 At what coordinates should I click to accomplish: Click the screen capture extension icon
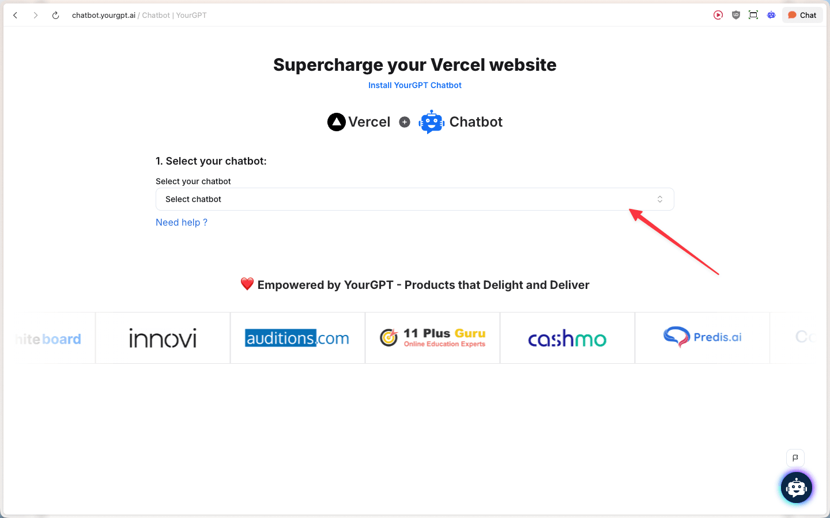tap(753, 15)
